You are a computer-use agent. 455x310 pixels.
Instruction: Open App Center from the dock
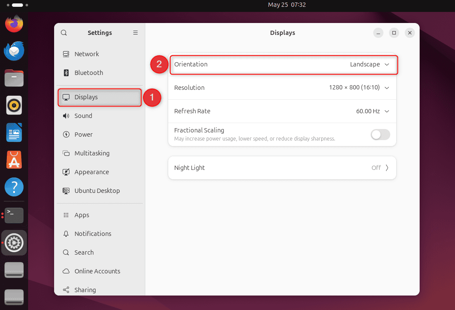coord(14,160)
